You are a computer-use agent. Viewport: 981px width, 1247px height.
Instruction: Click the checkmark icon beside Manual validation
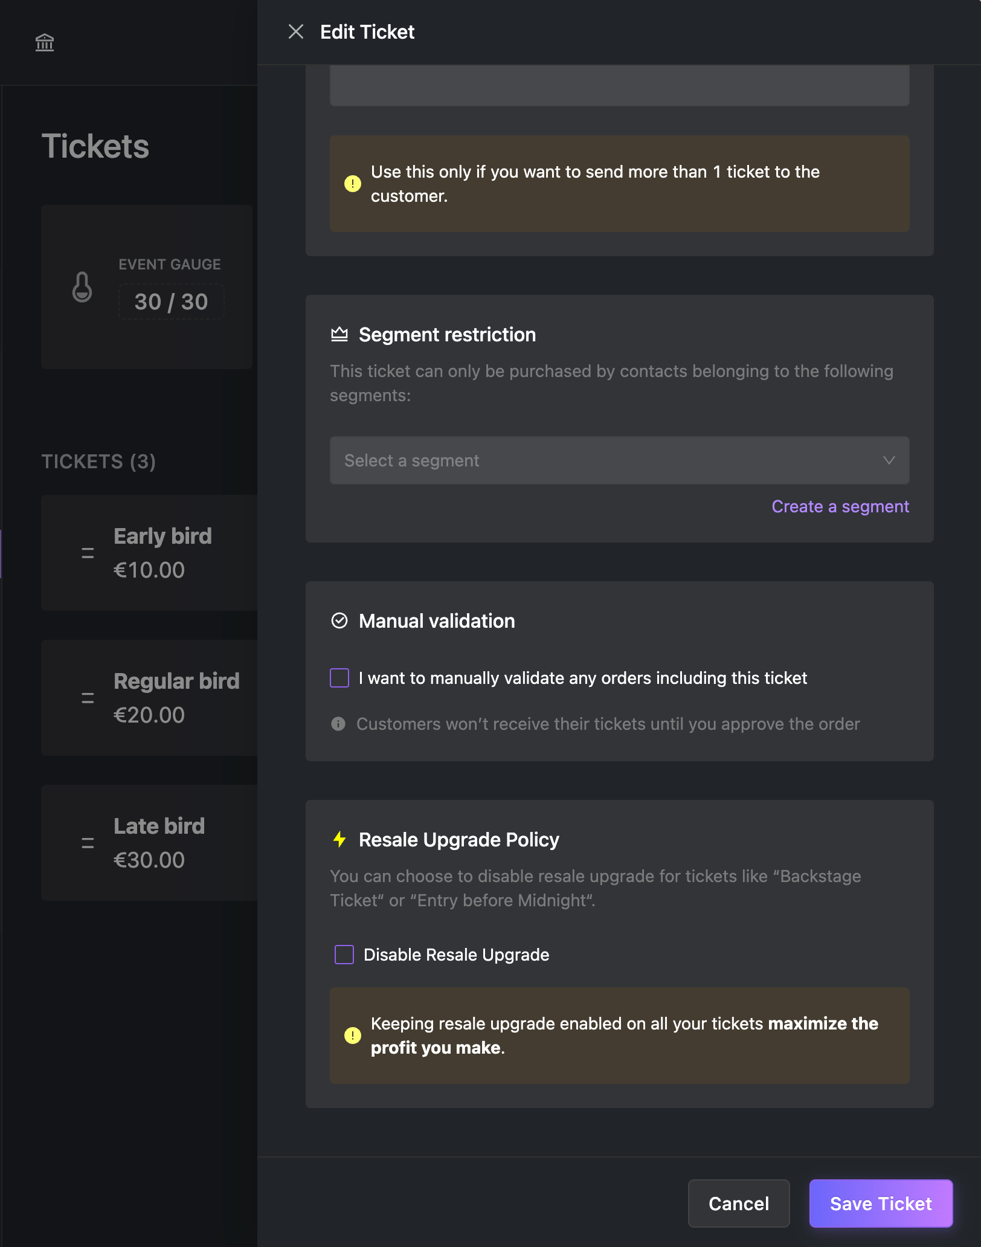(x=339, y=620)
